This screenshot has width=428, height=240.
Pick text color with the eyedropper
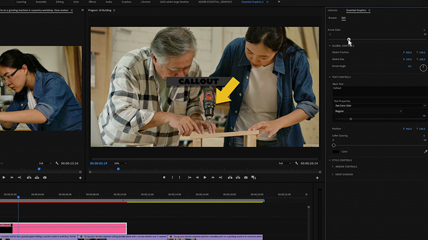(x=426, y=152)
